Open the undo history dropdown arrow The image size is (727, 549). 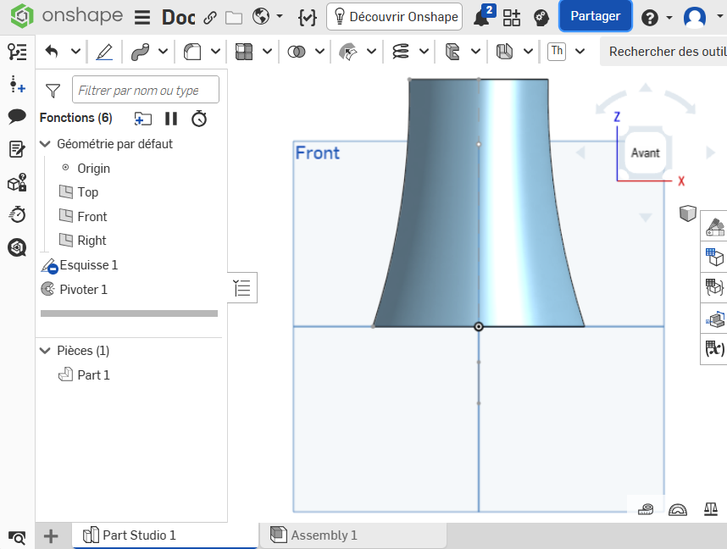pyautogui.click(x=75, y=51)
